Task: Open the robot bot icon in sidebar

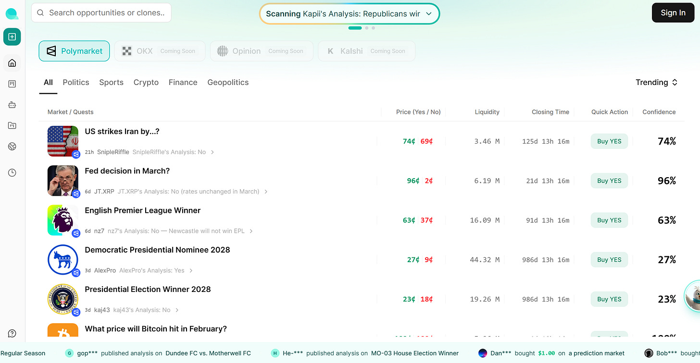Action: pos(12,105)
